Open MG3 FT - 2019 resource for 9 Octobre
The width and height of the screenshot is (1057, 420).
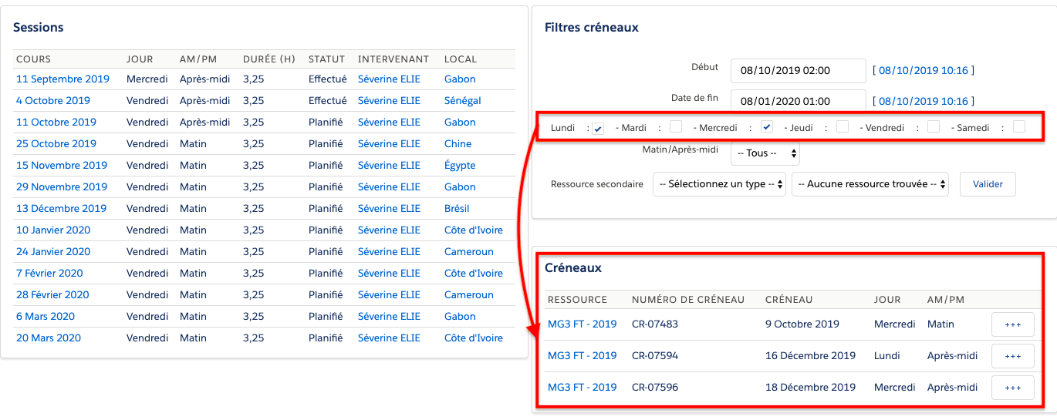point(582,324)
